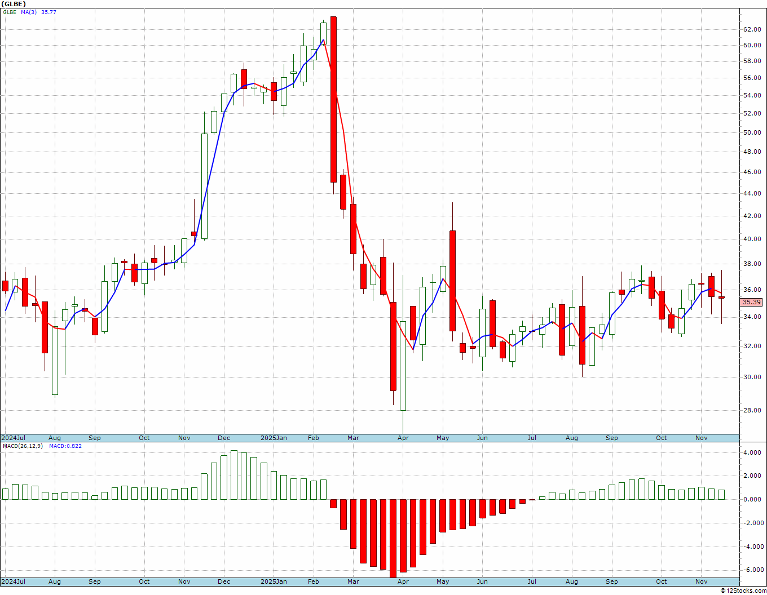Click Dec on the MACD panel date axis
Viewport: 767px width, 595px height.
tap(224, 581)
